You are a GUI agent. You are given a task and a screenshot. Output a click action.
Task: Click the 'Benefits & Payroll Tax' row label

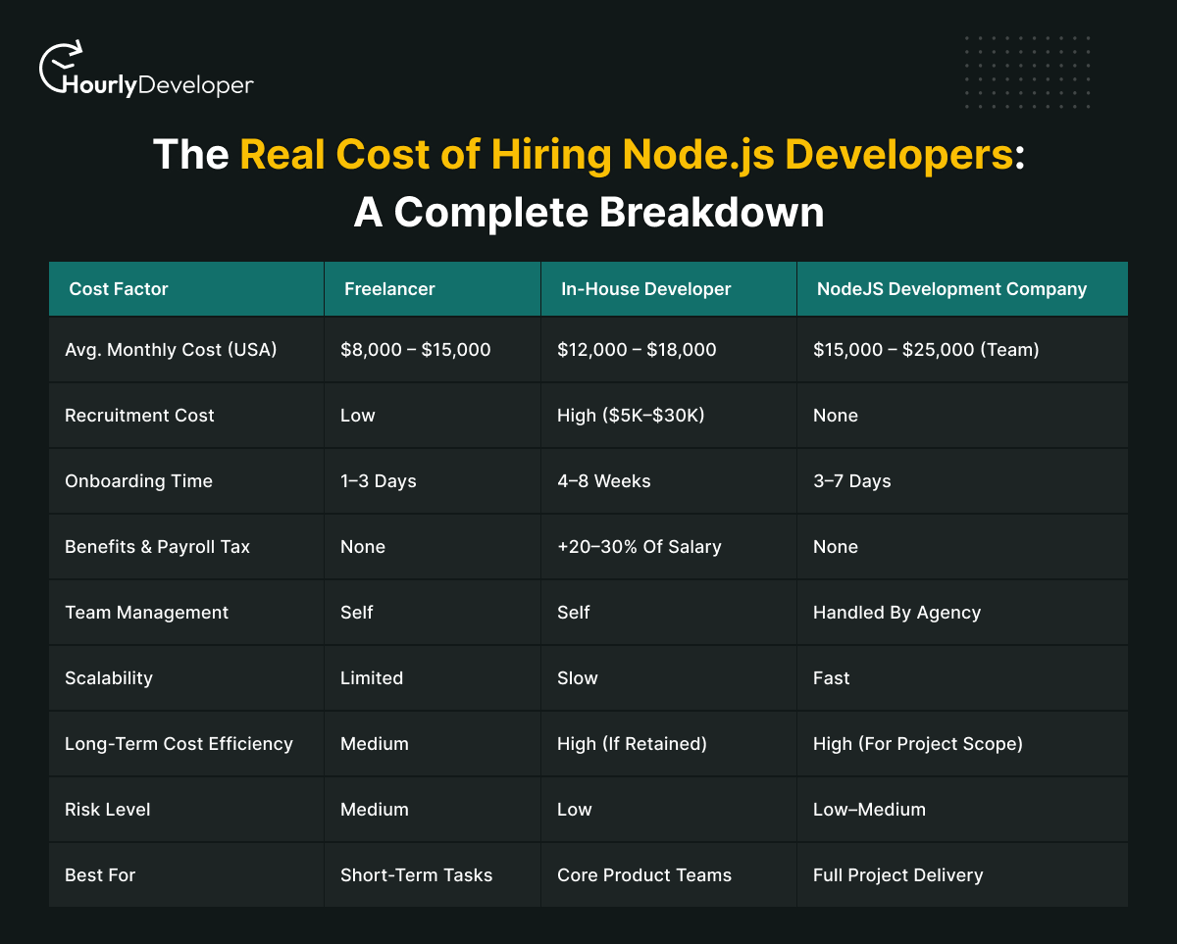tap(157, 547)
